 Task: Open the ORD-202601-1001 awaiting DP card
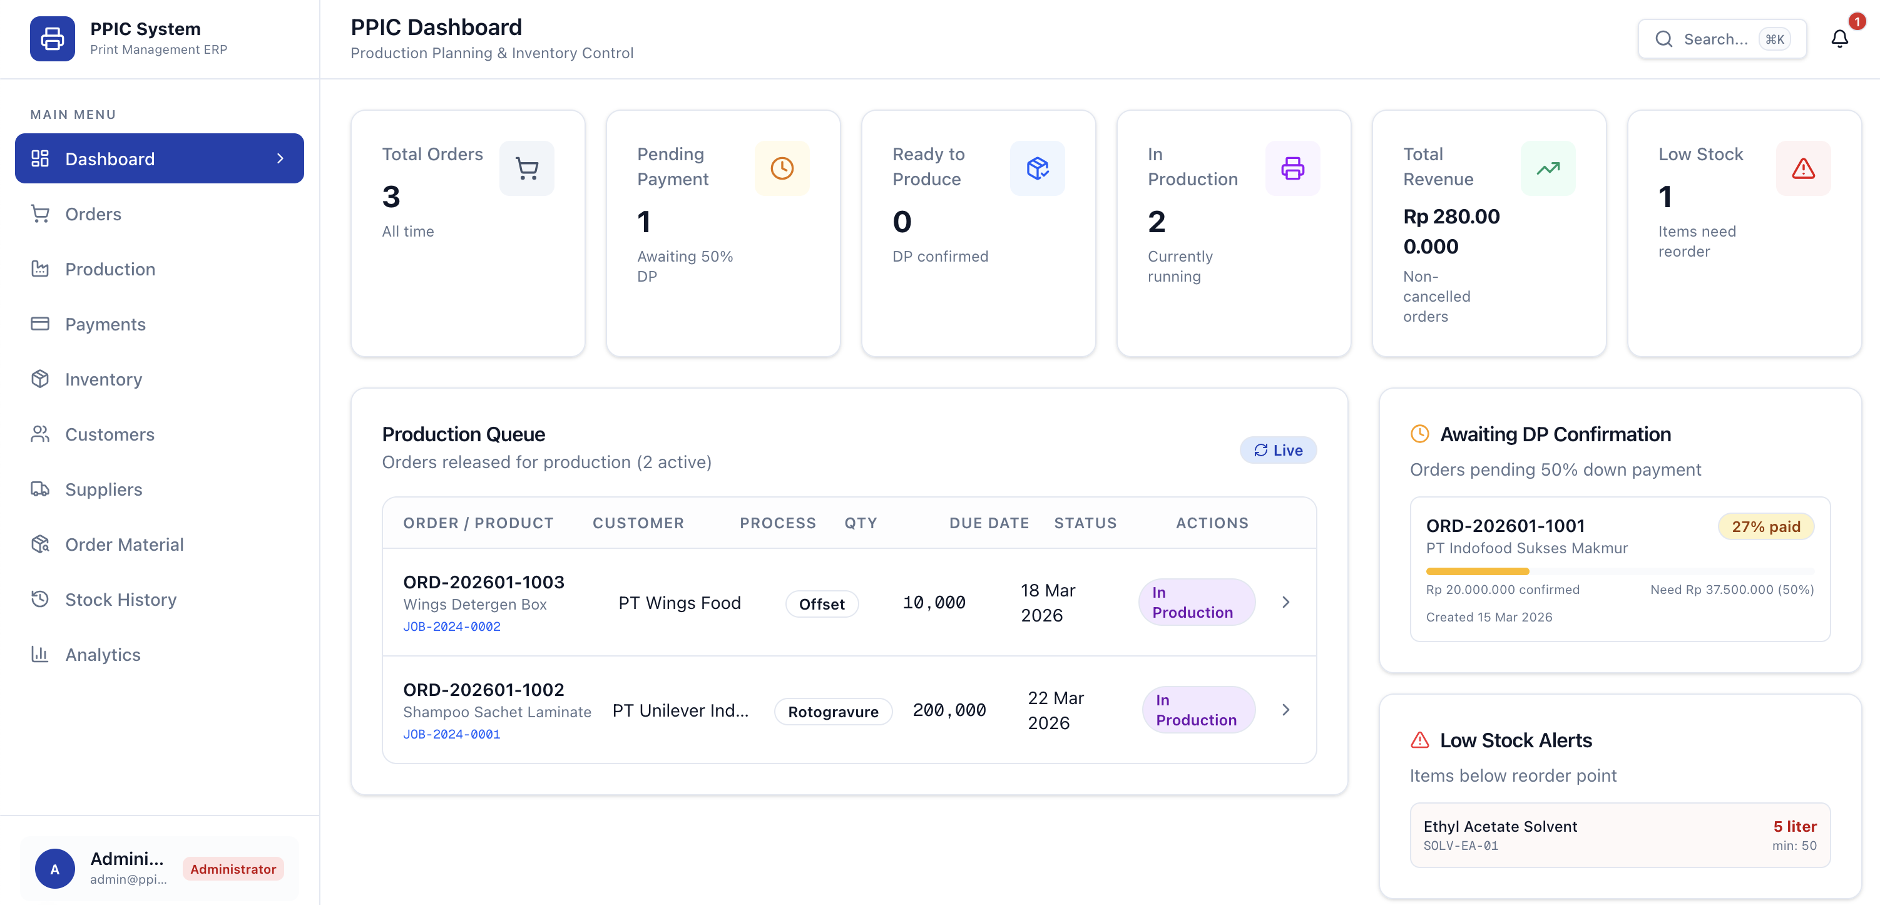pyautogui.click(x=1620, y=570)
